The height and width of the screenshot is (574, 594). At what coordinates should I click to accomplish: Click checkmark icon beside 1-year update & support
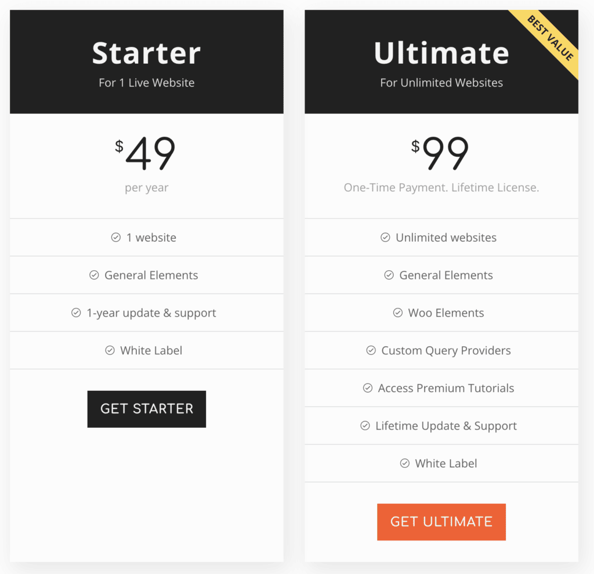point(76,313)
